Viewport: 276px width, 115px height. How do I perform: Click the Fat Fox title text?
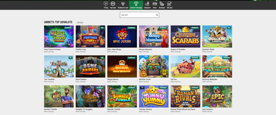pos(174,79)
